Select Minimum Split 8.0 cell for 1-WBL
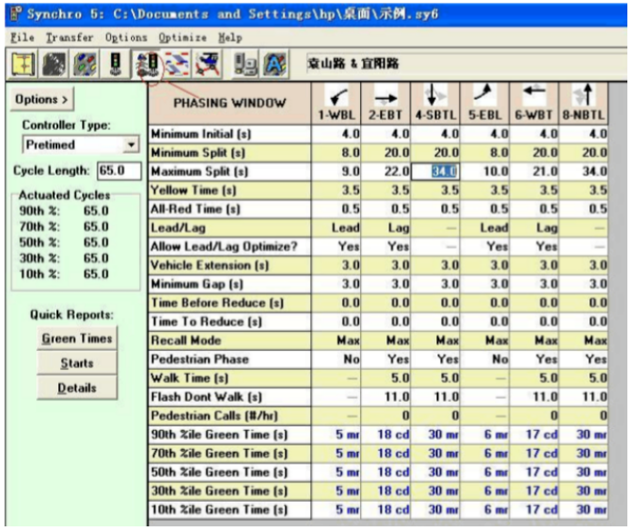 pyautogui.click(x=336, y=153)
